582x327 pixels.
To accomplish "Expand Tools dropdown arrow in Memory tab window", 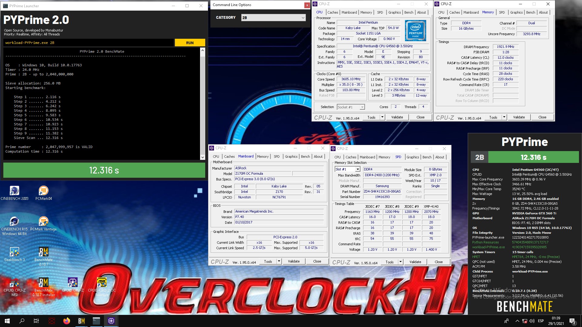I will (504, 117).
